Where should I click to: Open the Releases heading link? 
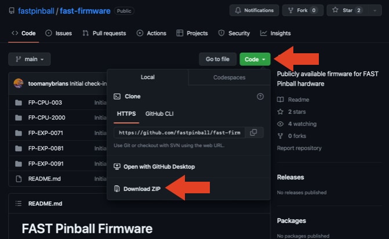pyautogui.click(x=290, y=177)
